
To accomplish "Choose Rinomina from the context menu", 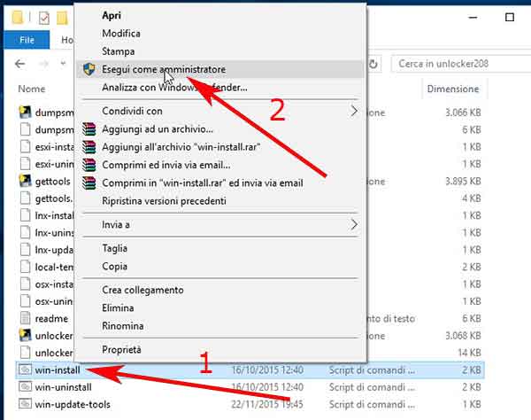I will pos(123,326).
